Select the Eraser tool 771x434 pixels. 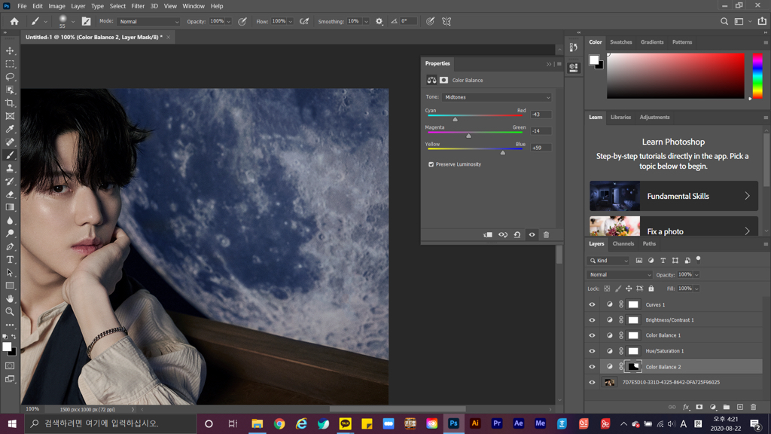coord(10,194)
